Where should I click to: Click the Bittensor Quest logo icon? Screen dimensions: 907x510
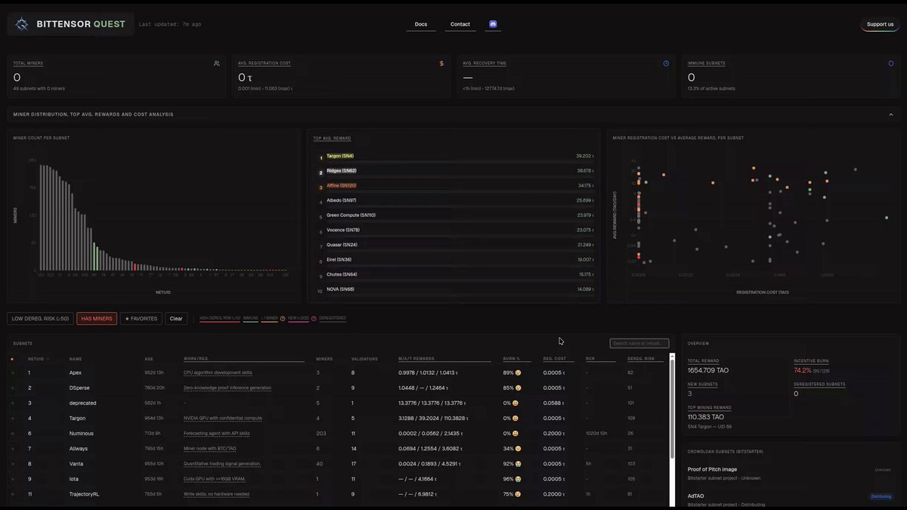point(22,24)
